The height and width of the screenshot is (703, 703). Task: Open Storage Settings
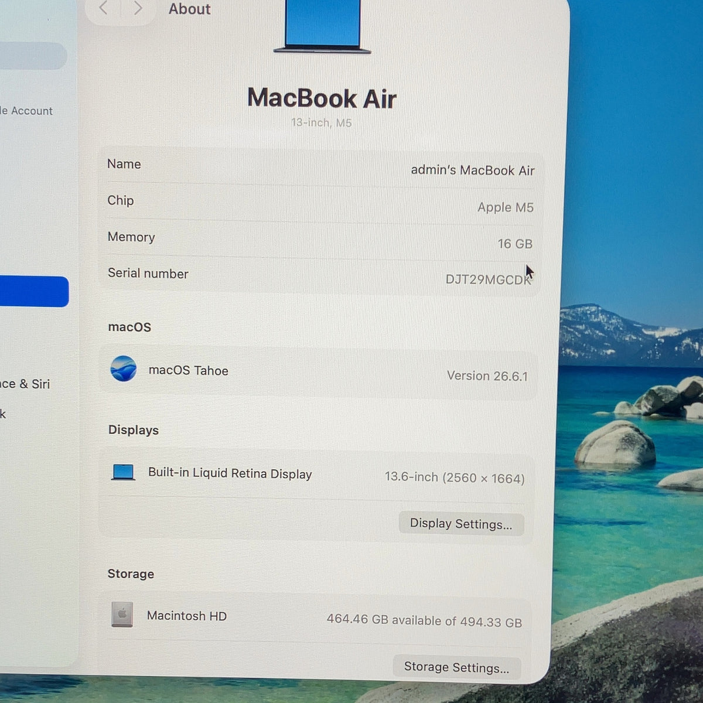coord(456,667)
